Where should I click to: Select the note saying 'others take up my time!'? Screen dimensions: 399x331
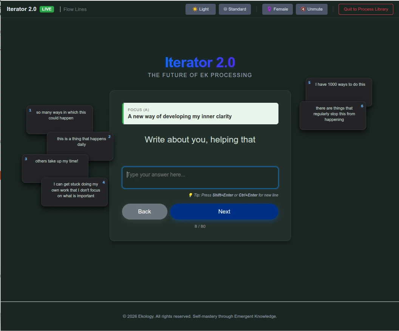(56, 161)
